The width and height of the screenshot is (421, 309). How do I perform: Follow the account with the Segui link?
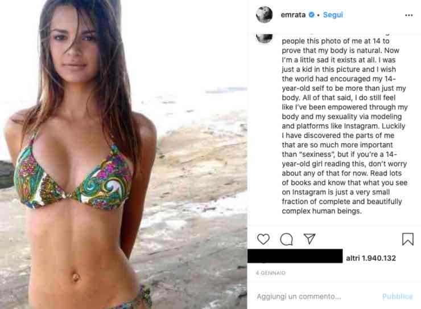pyautogui.click(x=333, y=15)
